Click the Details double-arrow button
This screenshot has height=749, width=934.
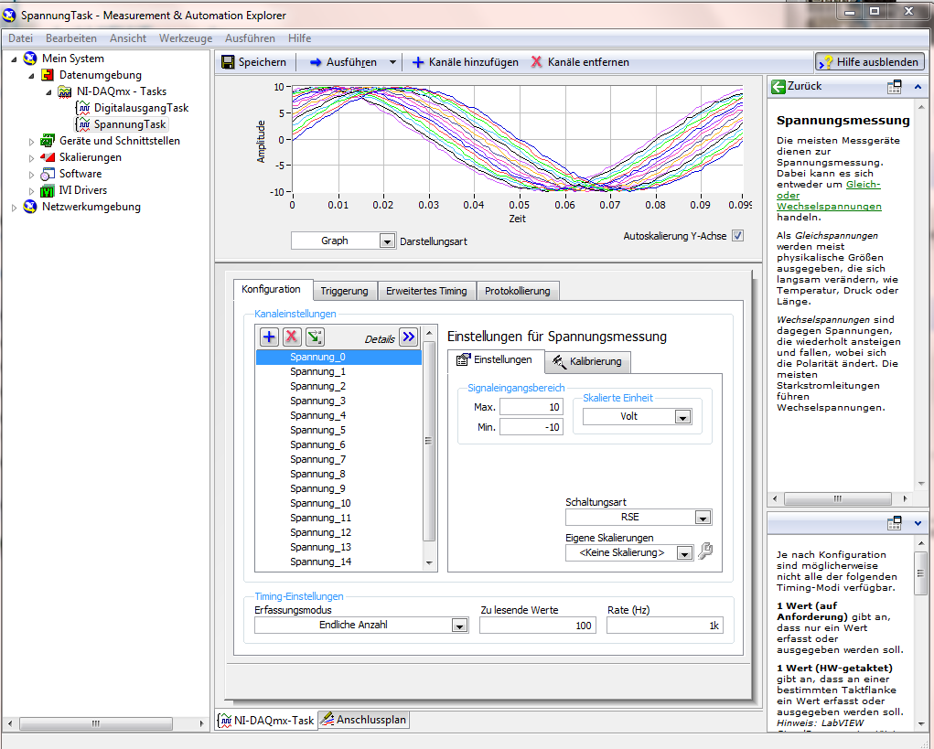(408, 337)
